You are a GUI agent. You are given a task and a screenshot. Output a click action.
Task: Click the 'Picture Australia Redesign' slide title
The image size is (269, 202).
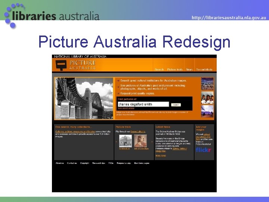pos(134,42)
